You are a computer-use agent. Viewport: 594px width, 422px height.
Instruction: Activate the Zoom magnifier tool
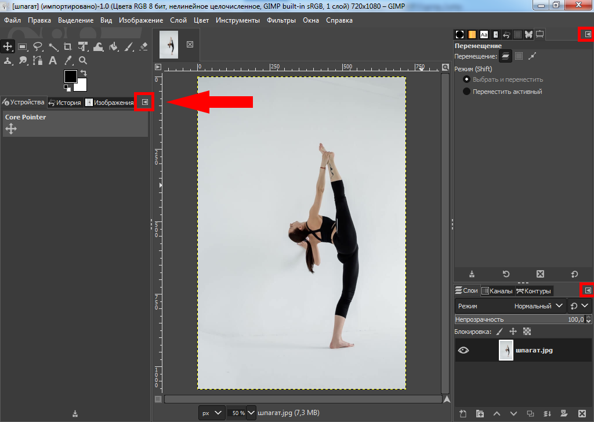coord(83,60)
